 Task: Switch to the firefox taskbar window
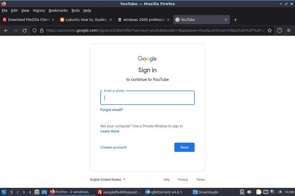pos(71,192)
